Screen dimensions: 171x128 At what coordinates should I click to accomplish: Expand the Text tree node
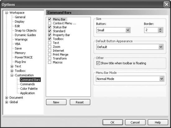pos(12,66)
